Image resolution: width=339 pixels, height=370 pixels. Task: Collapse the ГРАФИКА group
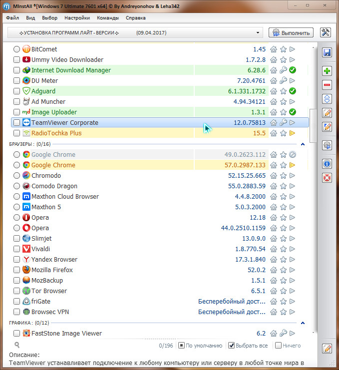(303, 323)
